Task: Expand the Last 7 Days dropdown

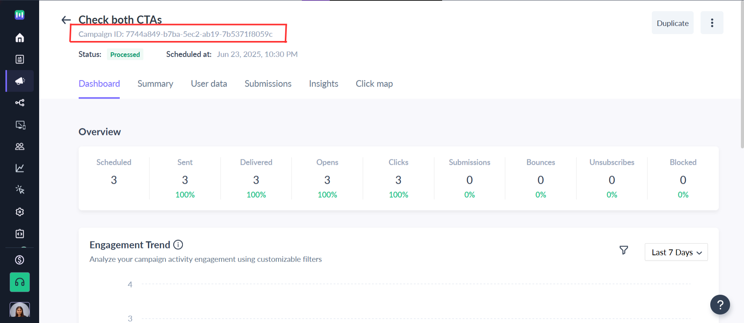Action: pos(676,252)
